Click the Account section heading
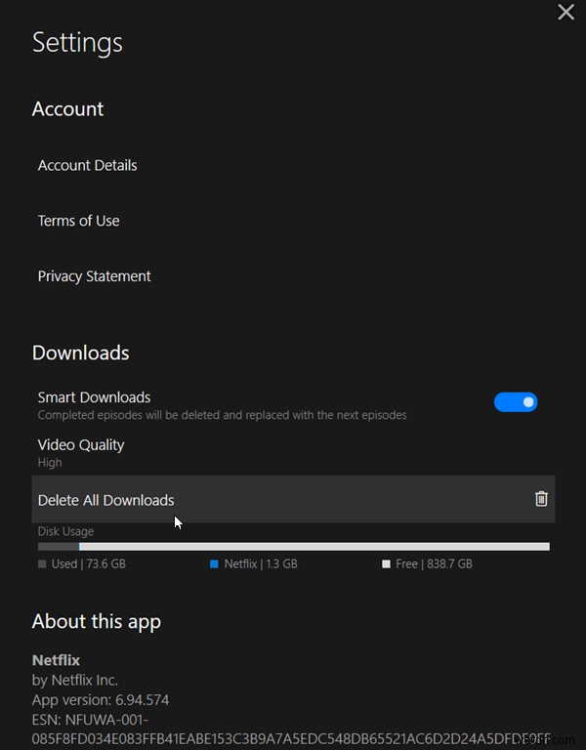 pos(68,109)
